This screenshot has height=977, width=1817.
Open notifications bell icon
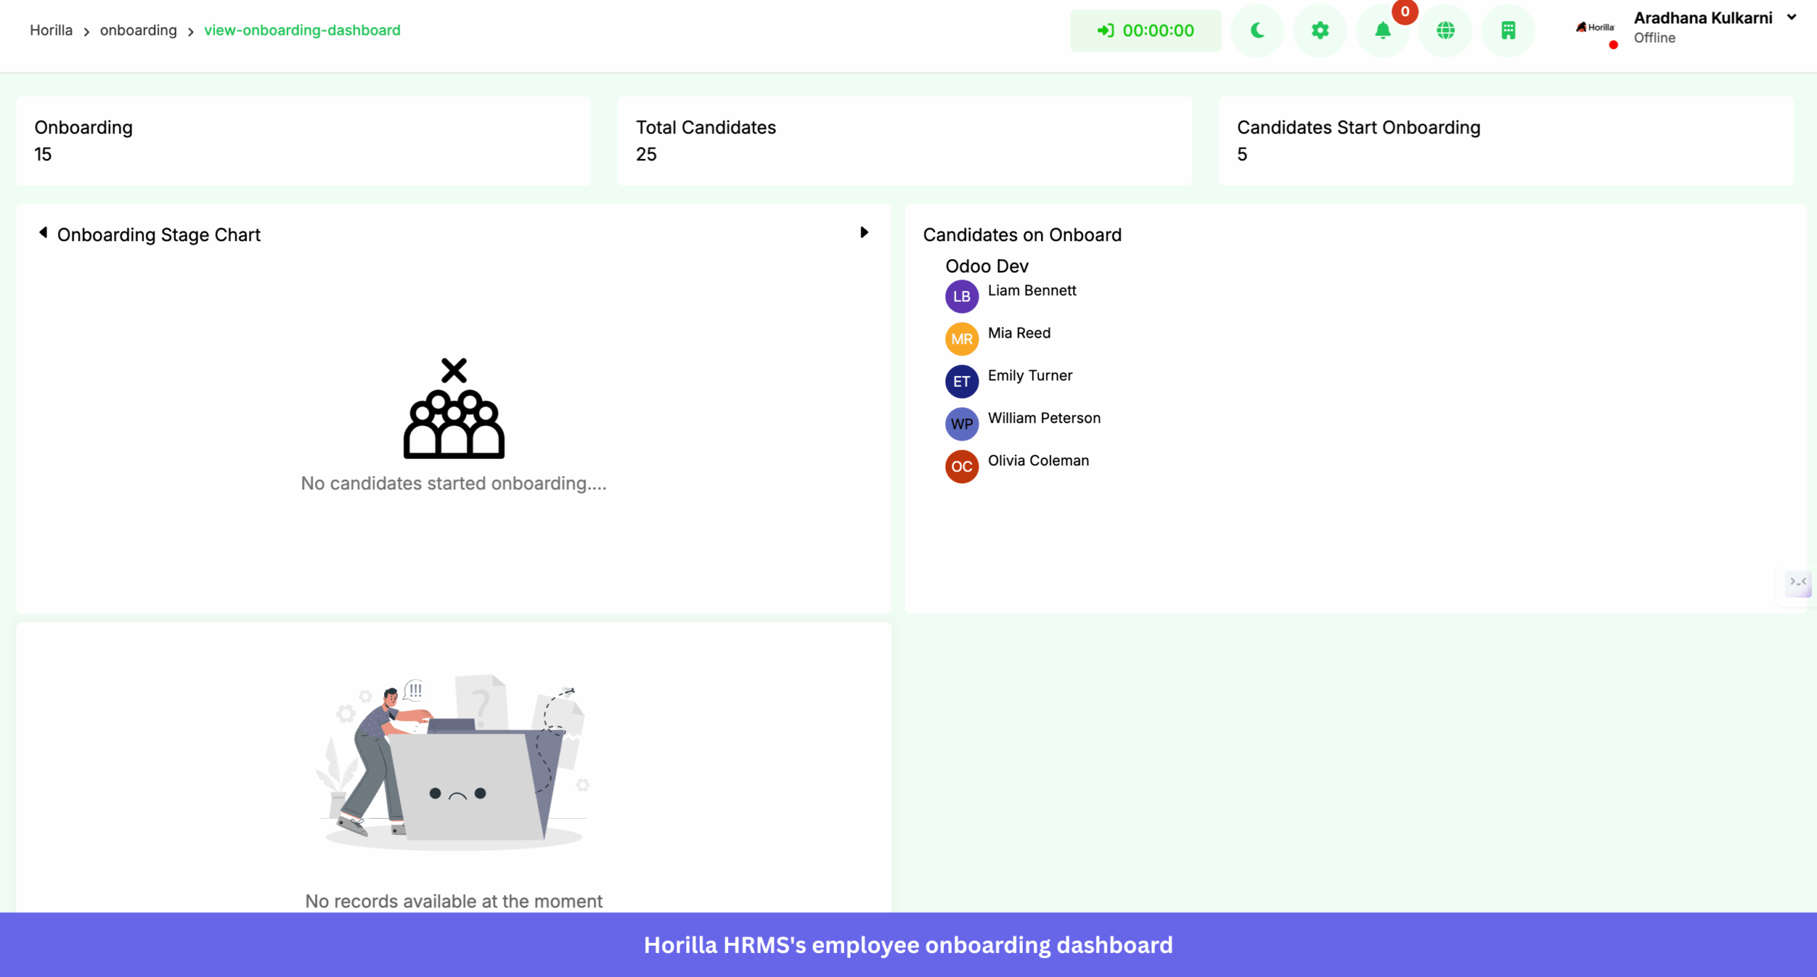[1382, 31]
